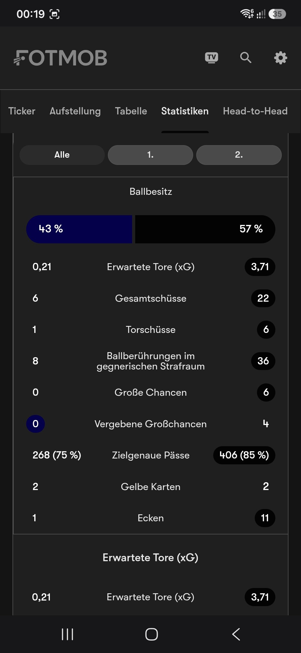
Task: Tap the FotMob logo
Action: click(x=60, y=58)
